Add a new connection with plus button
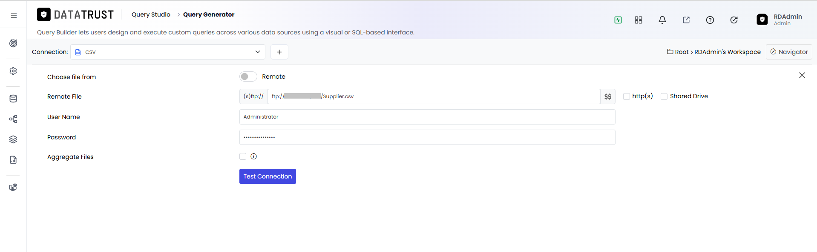Image resolution: width=817 pixels, height=252 pixels. (279, 52)
